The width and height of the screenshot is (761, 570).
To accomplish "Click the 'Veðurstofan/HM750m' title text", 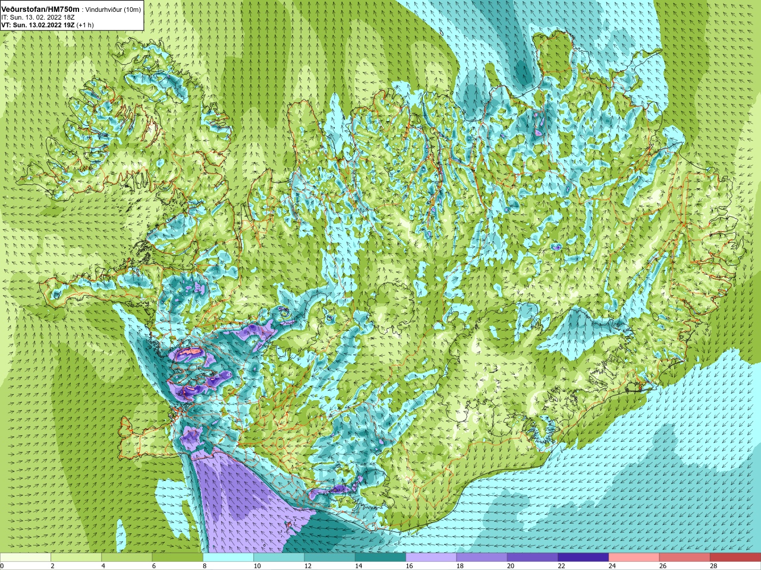I will (x=40, y=9).
